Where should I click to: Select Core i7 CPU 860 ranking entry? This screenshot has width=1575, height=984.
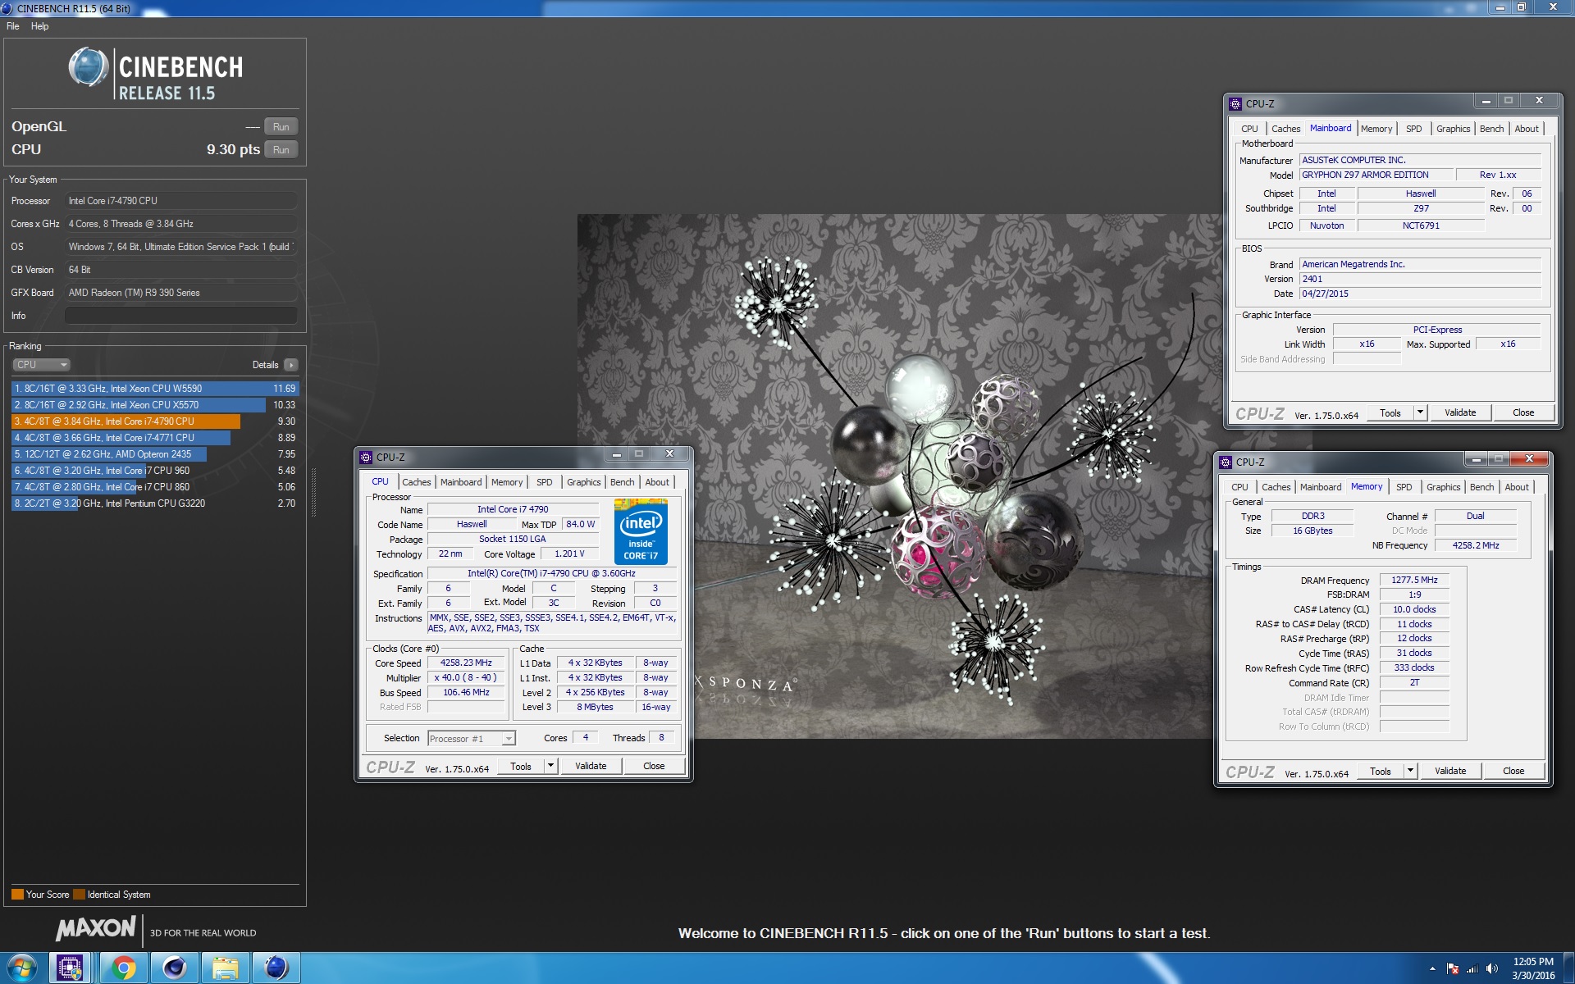point(155,487)
